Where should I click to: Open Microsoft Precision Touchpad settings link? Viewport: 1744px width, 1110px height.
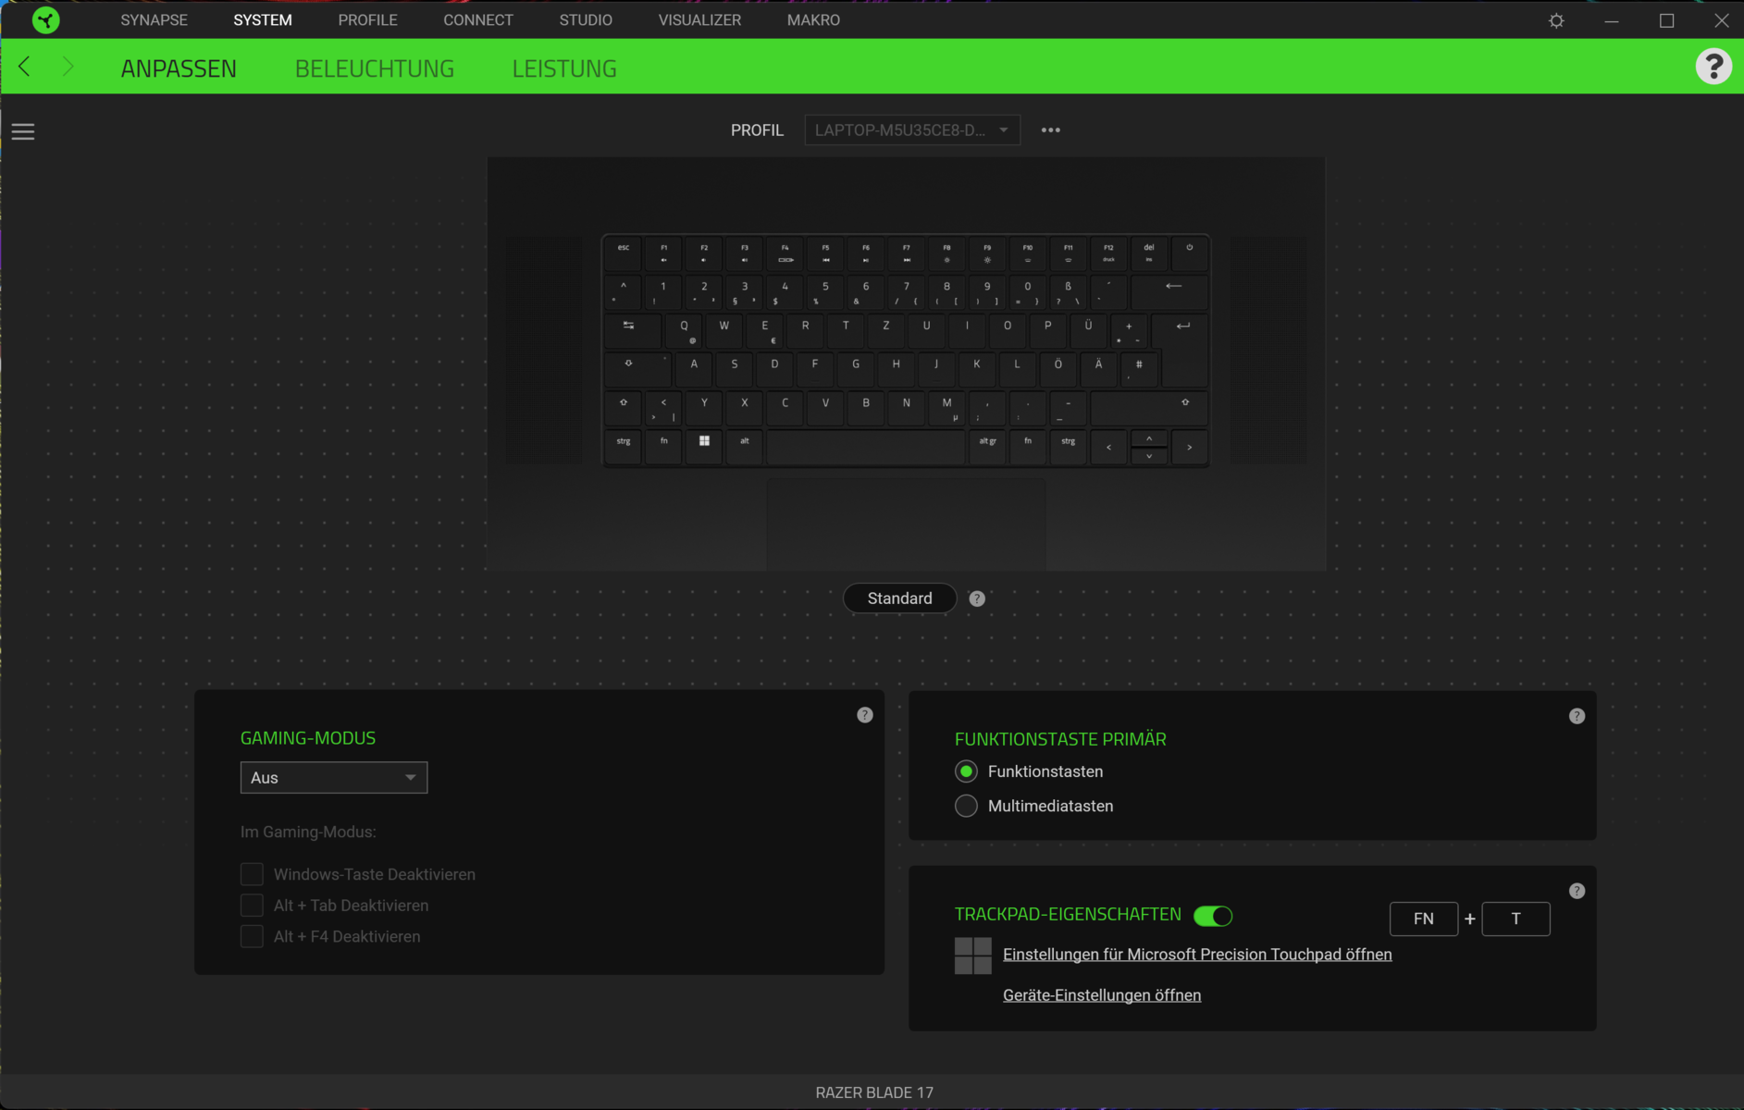(x=1196, y=955)
